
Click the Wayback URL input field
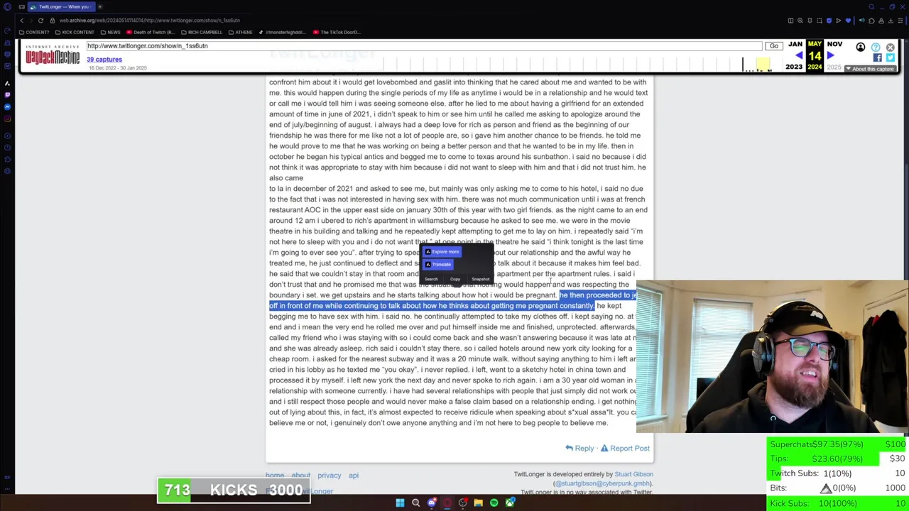pos(423,46)
